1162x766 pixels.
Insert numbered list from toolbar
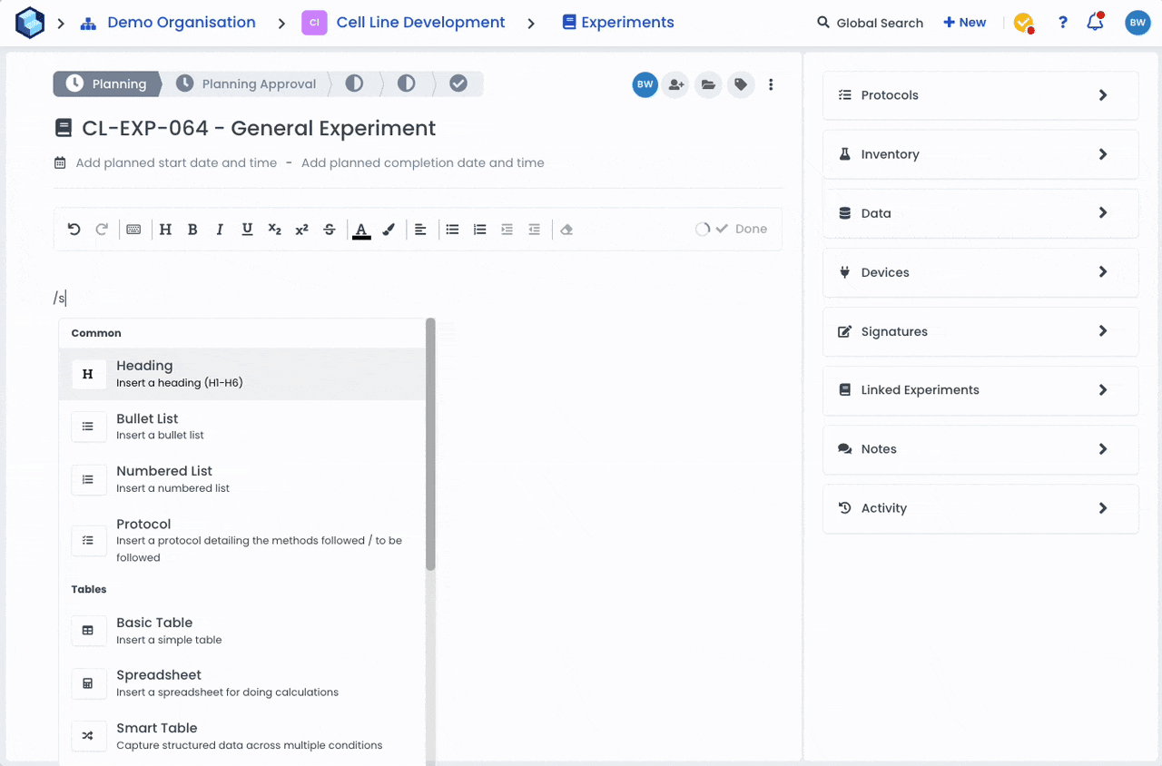pos(480,230)
